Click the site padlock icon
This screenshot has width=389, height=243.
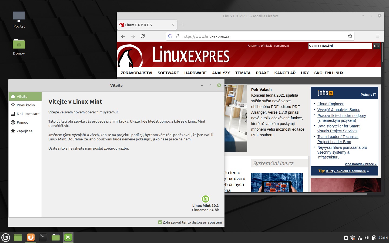point(178,36)
